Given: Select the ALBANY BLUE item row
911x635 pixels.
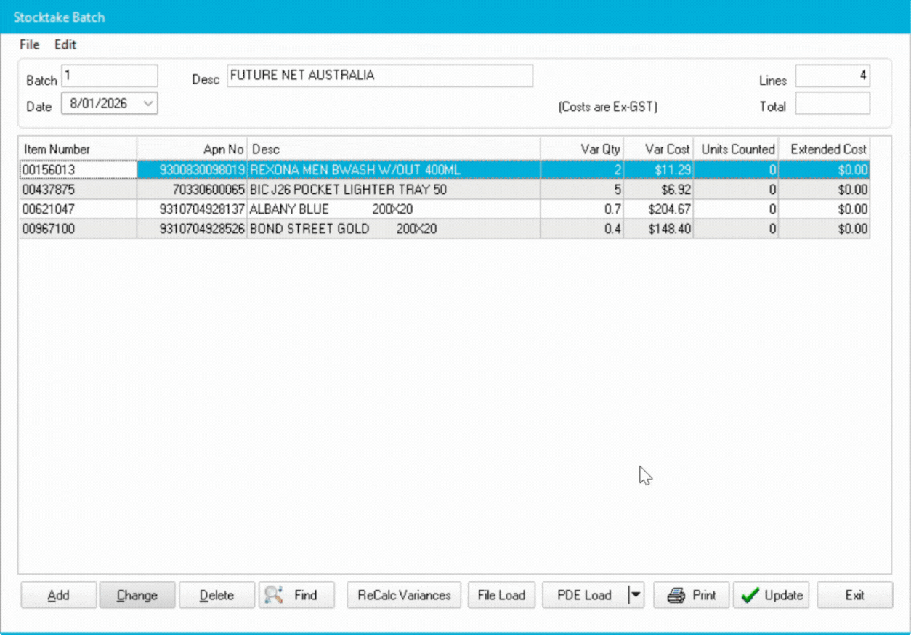Looking at the screenshot, I should point(349,209).
